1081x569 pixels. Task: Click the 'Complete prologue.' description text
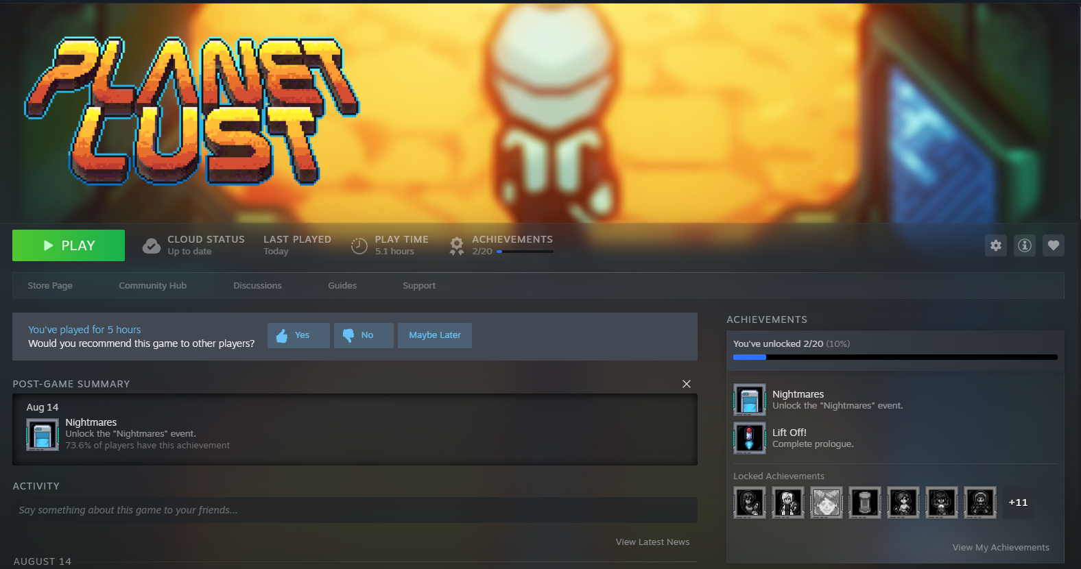(x=813, y=444)
